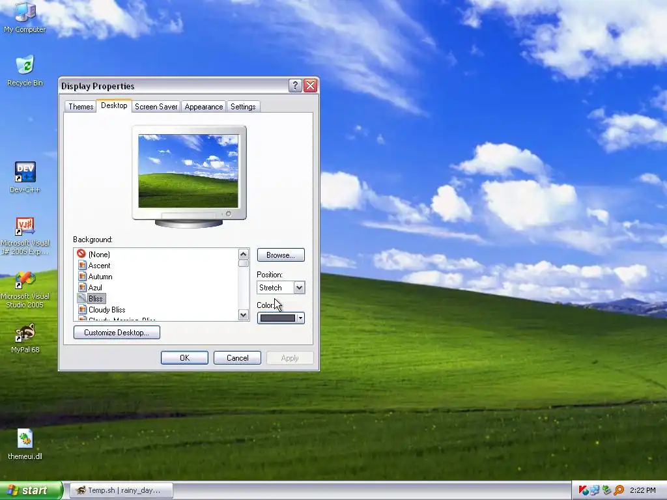Click the Bliss wallpaper file icon
This screenshot has width=667, height=500.
click(81, 298)
